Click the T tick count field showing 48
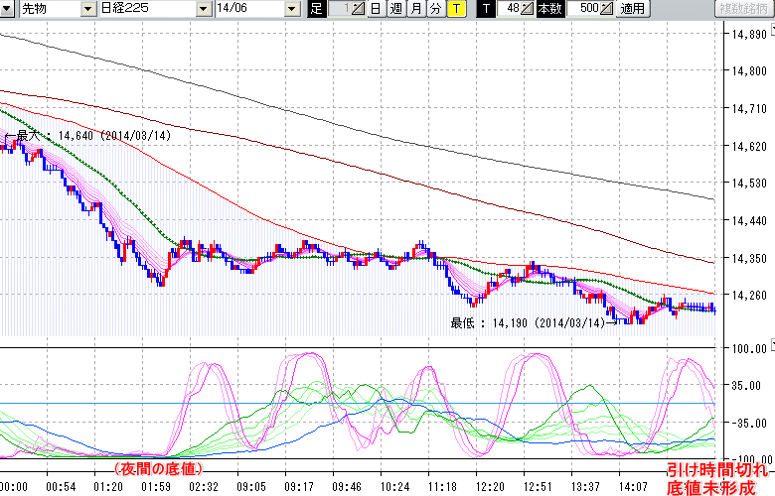Screen dimensions: 775x496 pyautogui.click(x=508, y=9)
